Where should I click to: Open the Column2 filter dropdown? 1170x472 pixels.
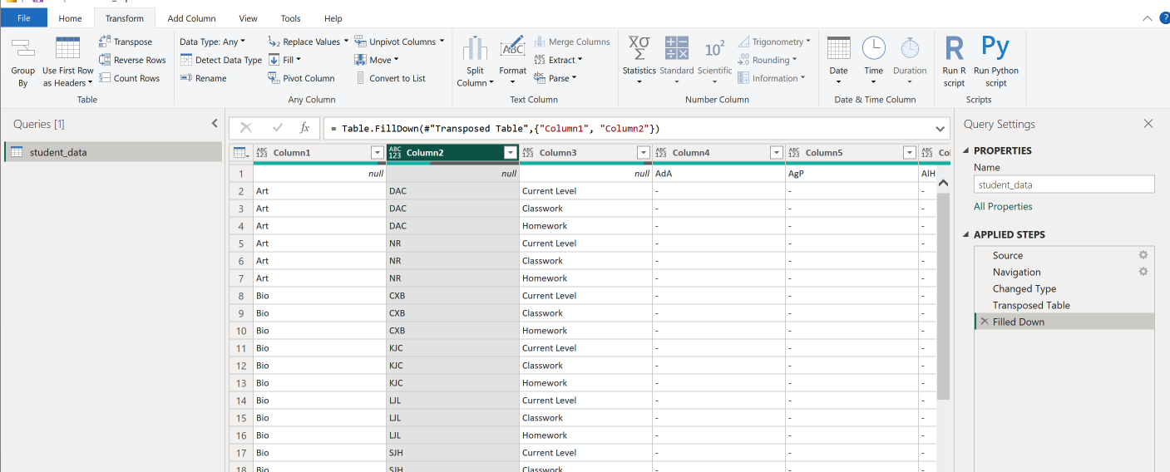point(510,153)
